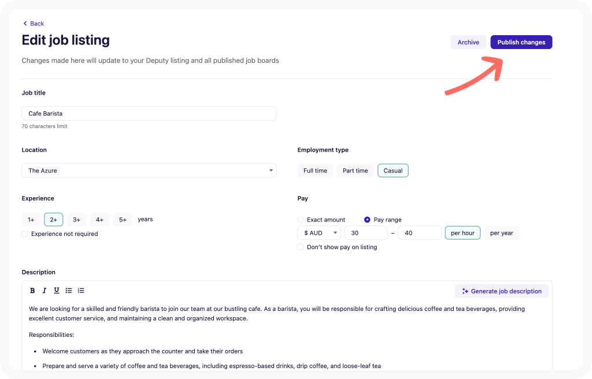Check 'Experience not required' box
This screenshot has width=592, height=379.
(25, 234)
